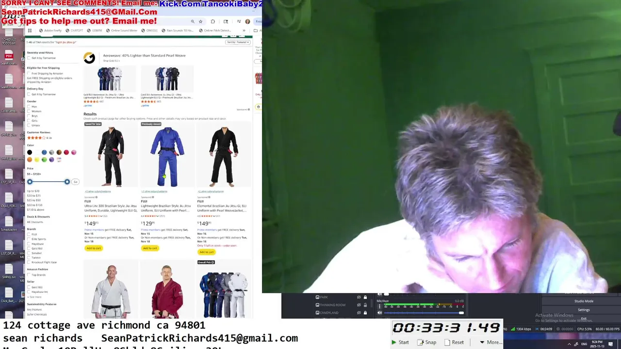Add FUJI Ultra Lite 300 gi to cart
Viewport: 621px width, 349px height.
(94, 248)
